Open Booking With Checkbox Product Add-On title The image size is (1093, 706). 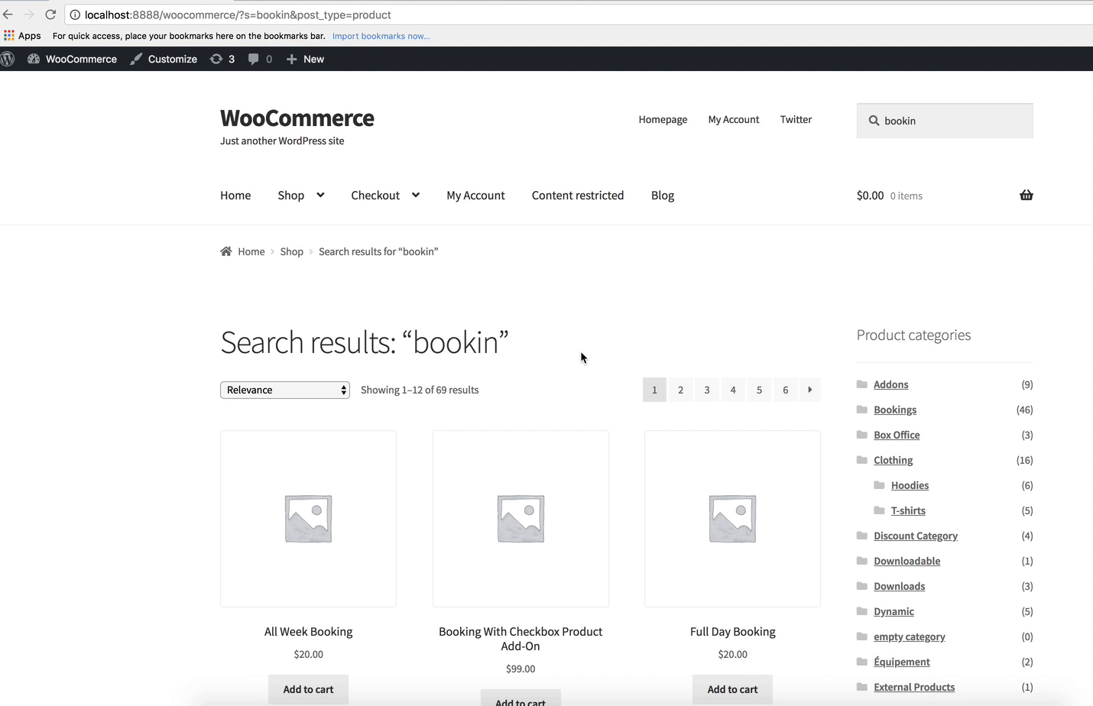pyautogui.click(x=521, y=639)
